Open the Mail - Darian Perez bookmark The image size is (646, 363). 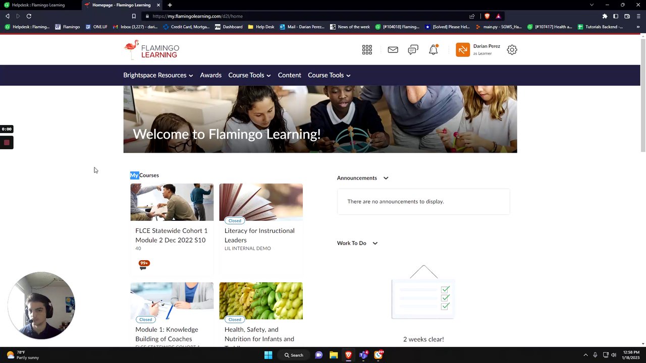[302, 27]
